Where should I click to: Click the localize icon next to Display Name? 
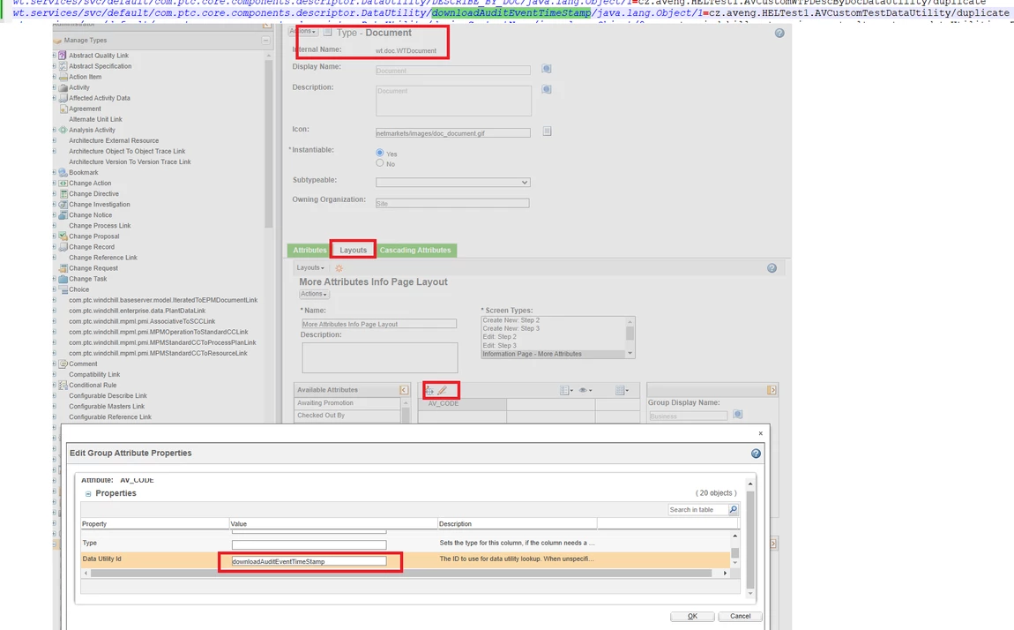[x=547, y=69]
